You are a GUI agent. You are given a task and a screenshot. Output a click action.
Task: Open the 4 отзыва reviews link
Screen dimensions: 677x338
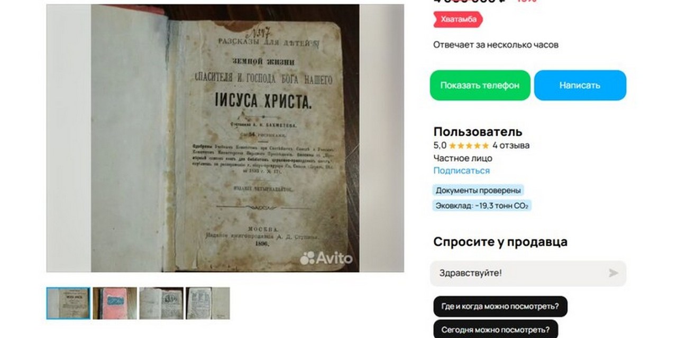click(511, 145)
